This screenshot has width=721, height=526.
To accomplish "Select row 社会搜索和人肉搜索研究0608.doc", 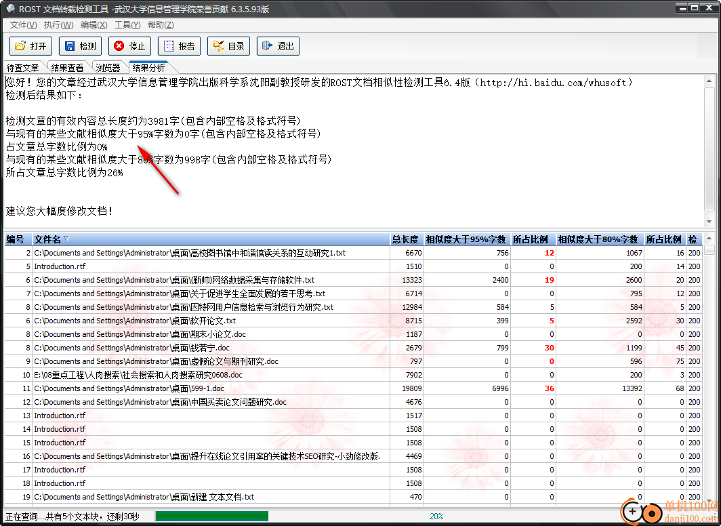I will pos(352,375).
